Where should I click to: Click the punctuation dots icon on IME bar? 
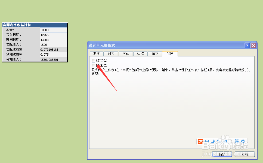click(219, 141)
